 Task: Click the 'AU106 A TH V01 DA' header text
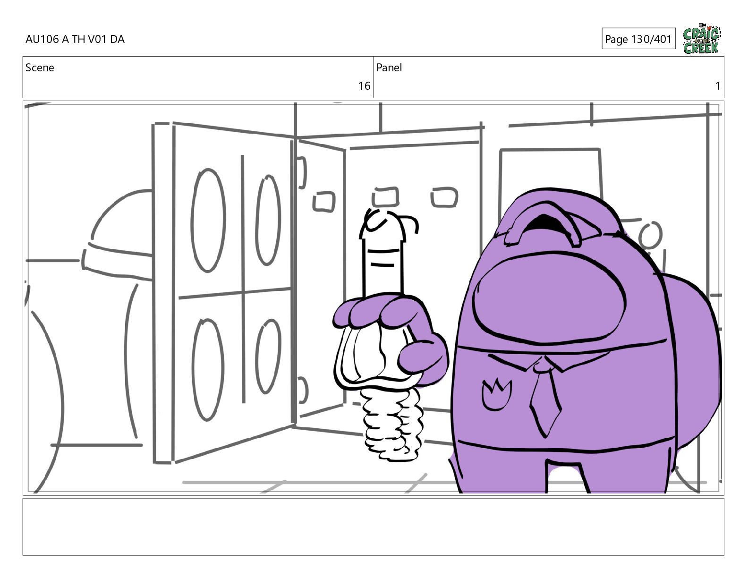coord(75,39)
